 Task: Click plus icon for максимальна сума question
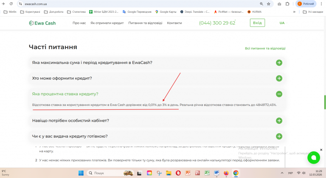click(x=279, y=63)
